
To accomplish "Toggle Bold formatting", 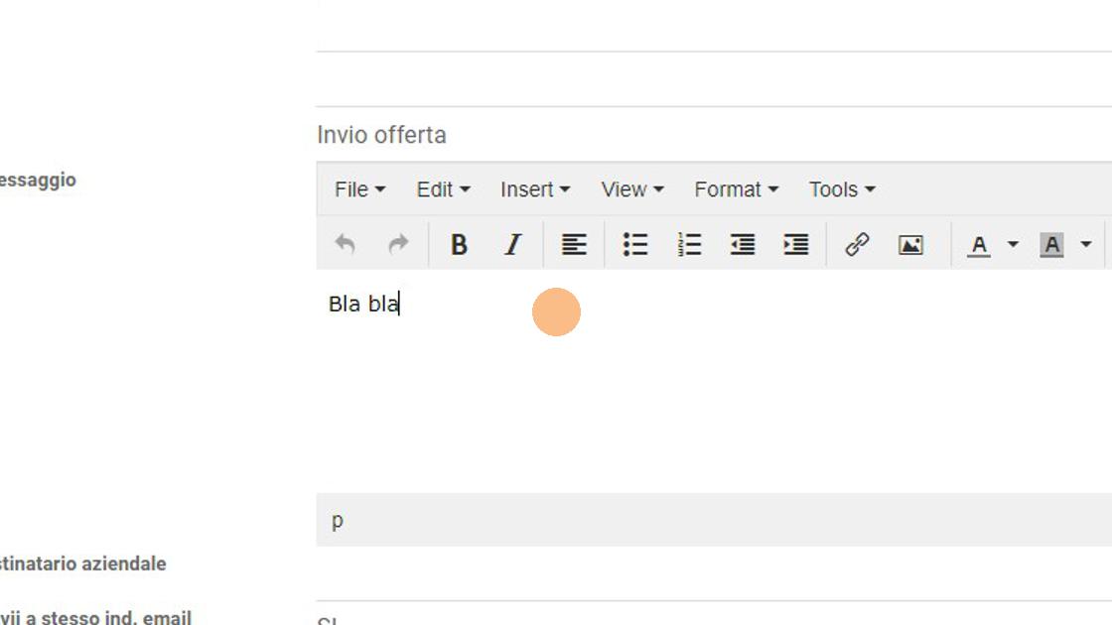I will (459, 244).
